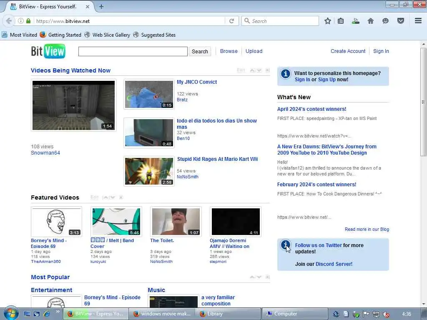Play the My JNCO Convict thumbnail
Screen dimensions: 427x320
tap(149, 95)
